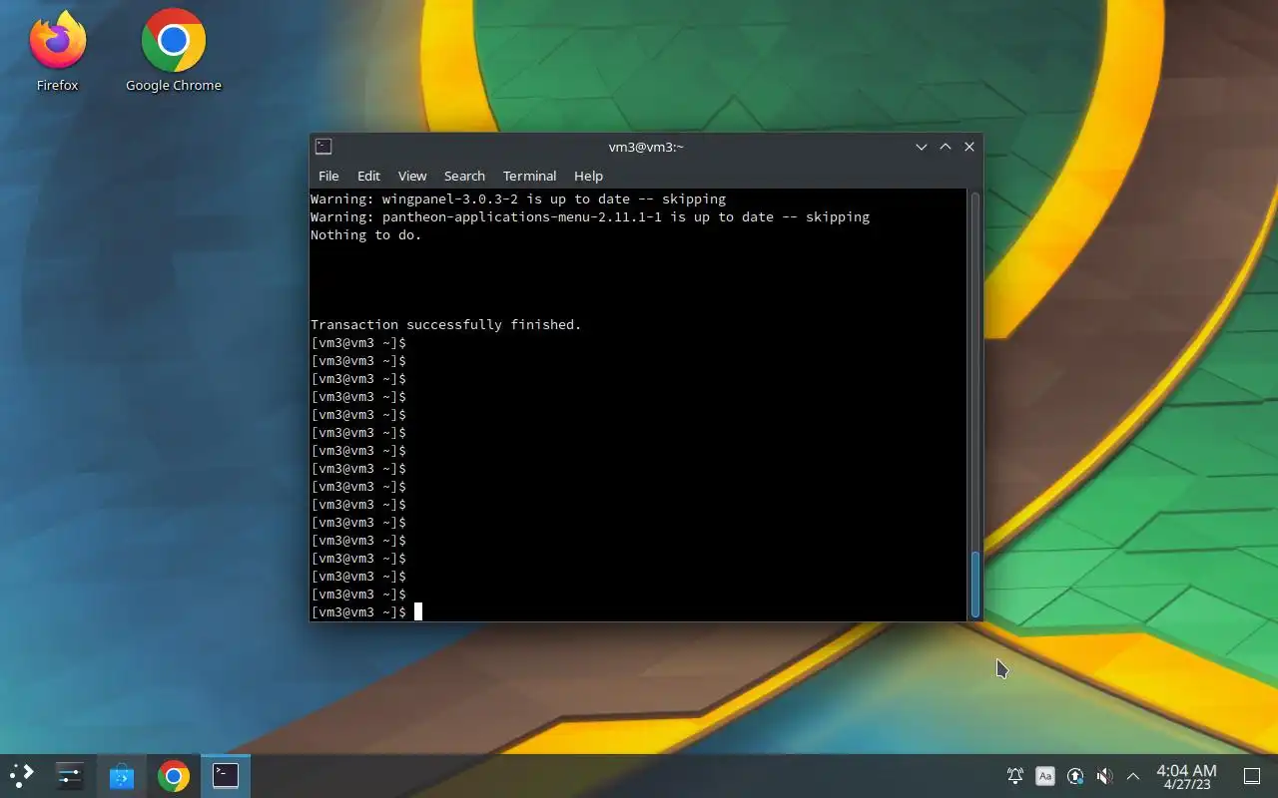Screen dimensions: 1278x798
Task: Open the View menu in the terminal
Action: coord(412,176)
